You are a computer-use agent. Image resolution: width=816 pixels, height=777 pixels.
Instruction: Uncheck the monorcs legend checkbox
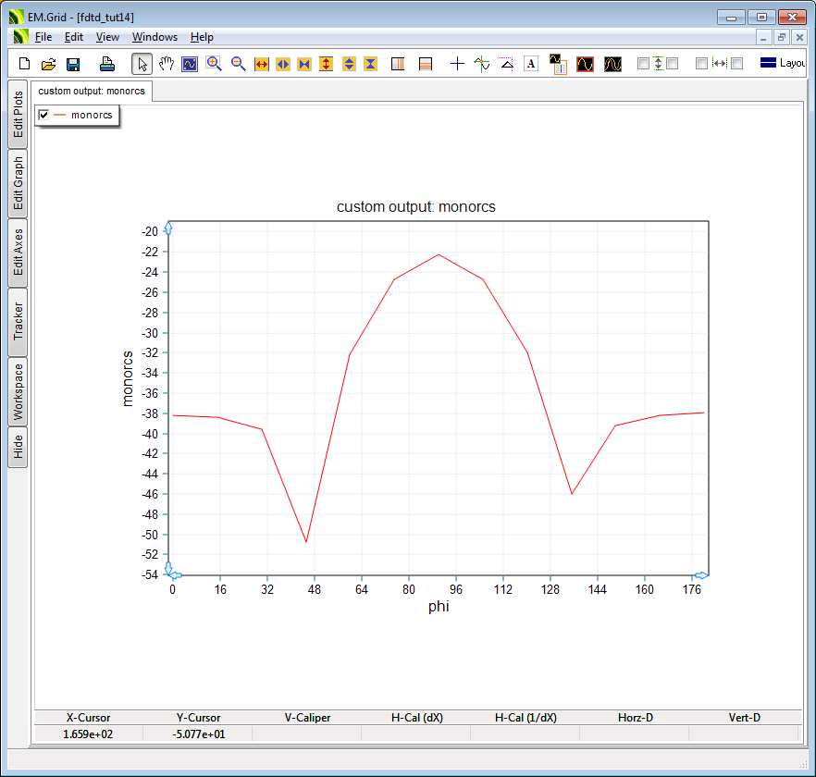click(x=43, y=115)
